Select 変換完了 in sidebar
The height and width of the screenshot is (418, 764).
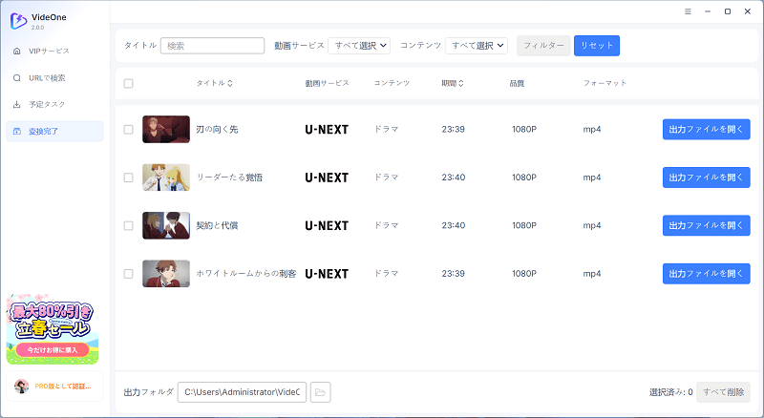[x=54, y=132]
